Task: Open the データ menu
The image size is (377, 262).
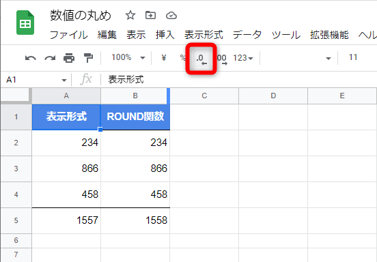Action: [247, 35]
